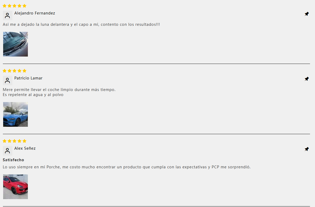Click pin icon on Alejandro Fernandez's review

pos(307,14)
